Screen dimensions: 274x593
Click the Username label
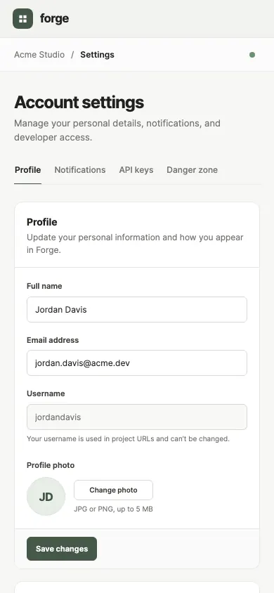click(x=46, y=393)
